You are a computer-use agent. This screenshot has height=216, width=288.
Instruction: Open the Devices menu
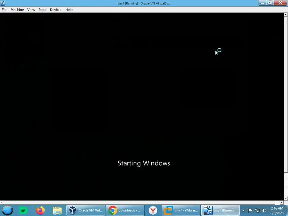point(56,10)
